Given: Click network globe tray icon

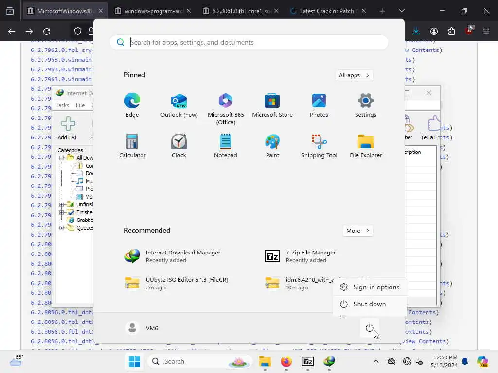Looking at the screenshot, I should point(407,361).
